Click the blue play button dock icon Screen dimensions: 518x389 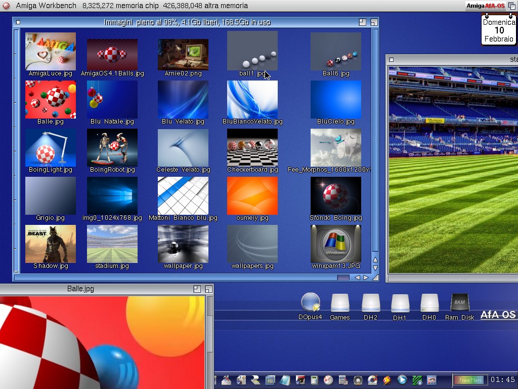[x=402, y=379]
